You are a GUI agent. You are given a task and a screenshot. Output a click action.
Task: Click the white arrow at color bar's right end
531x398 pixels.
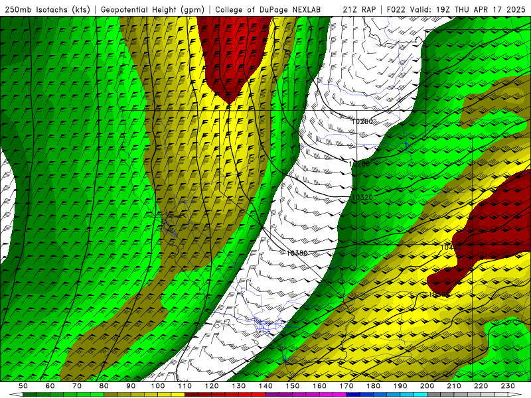pyautogui.click(x=515, y=394)
